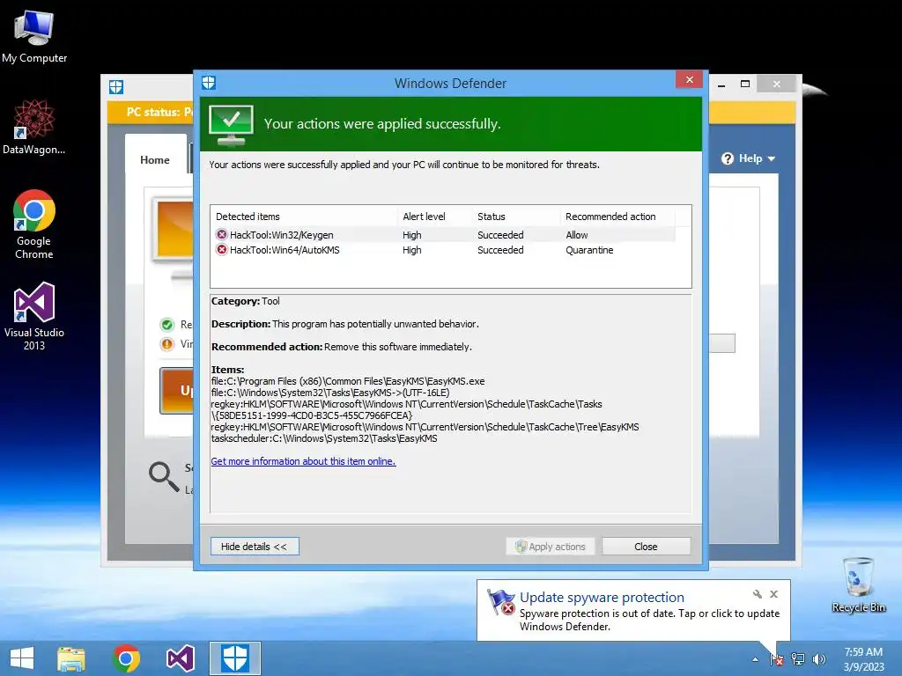The image size is (902, 676).
Task: Open File Explorer from the taskbar
Action: (70, 658)
